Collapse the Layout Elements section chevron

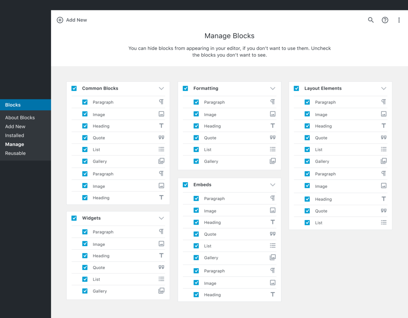click(x=384, y=89)
